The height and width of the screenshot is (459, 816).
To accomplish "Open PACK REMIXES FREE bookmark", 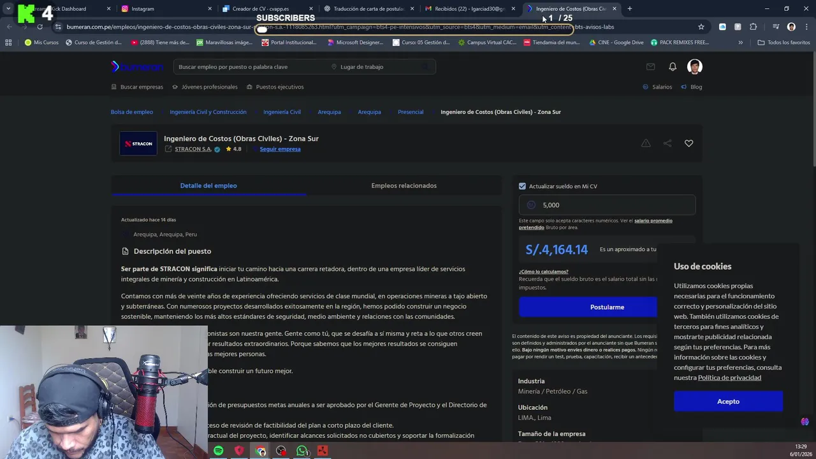I will click(x=680, y=43).
